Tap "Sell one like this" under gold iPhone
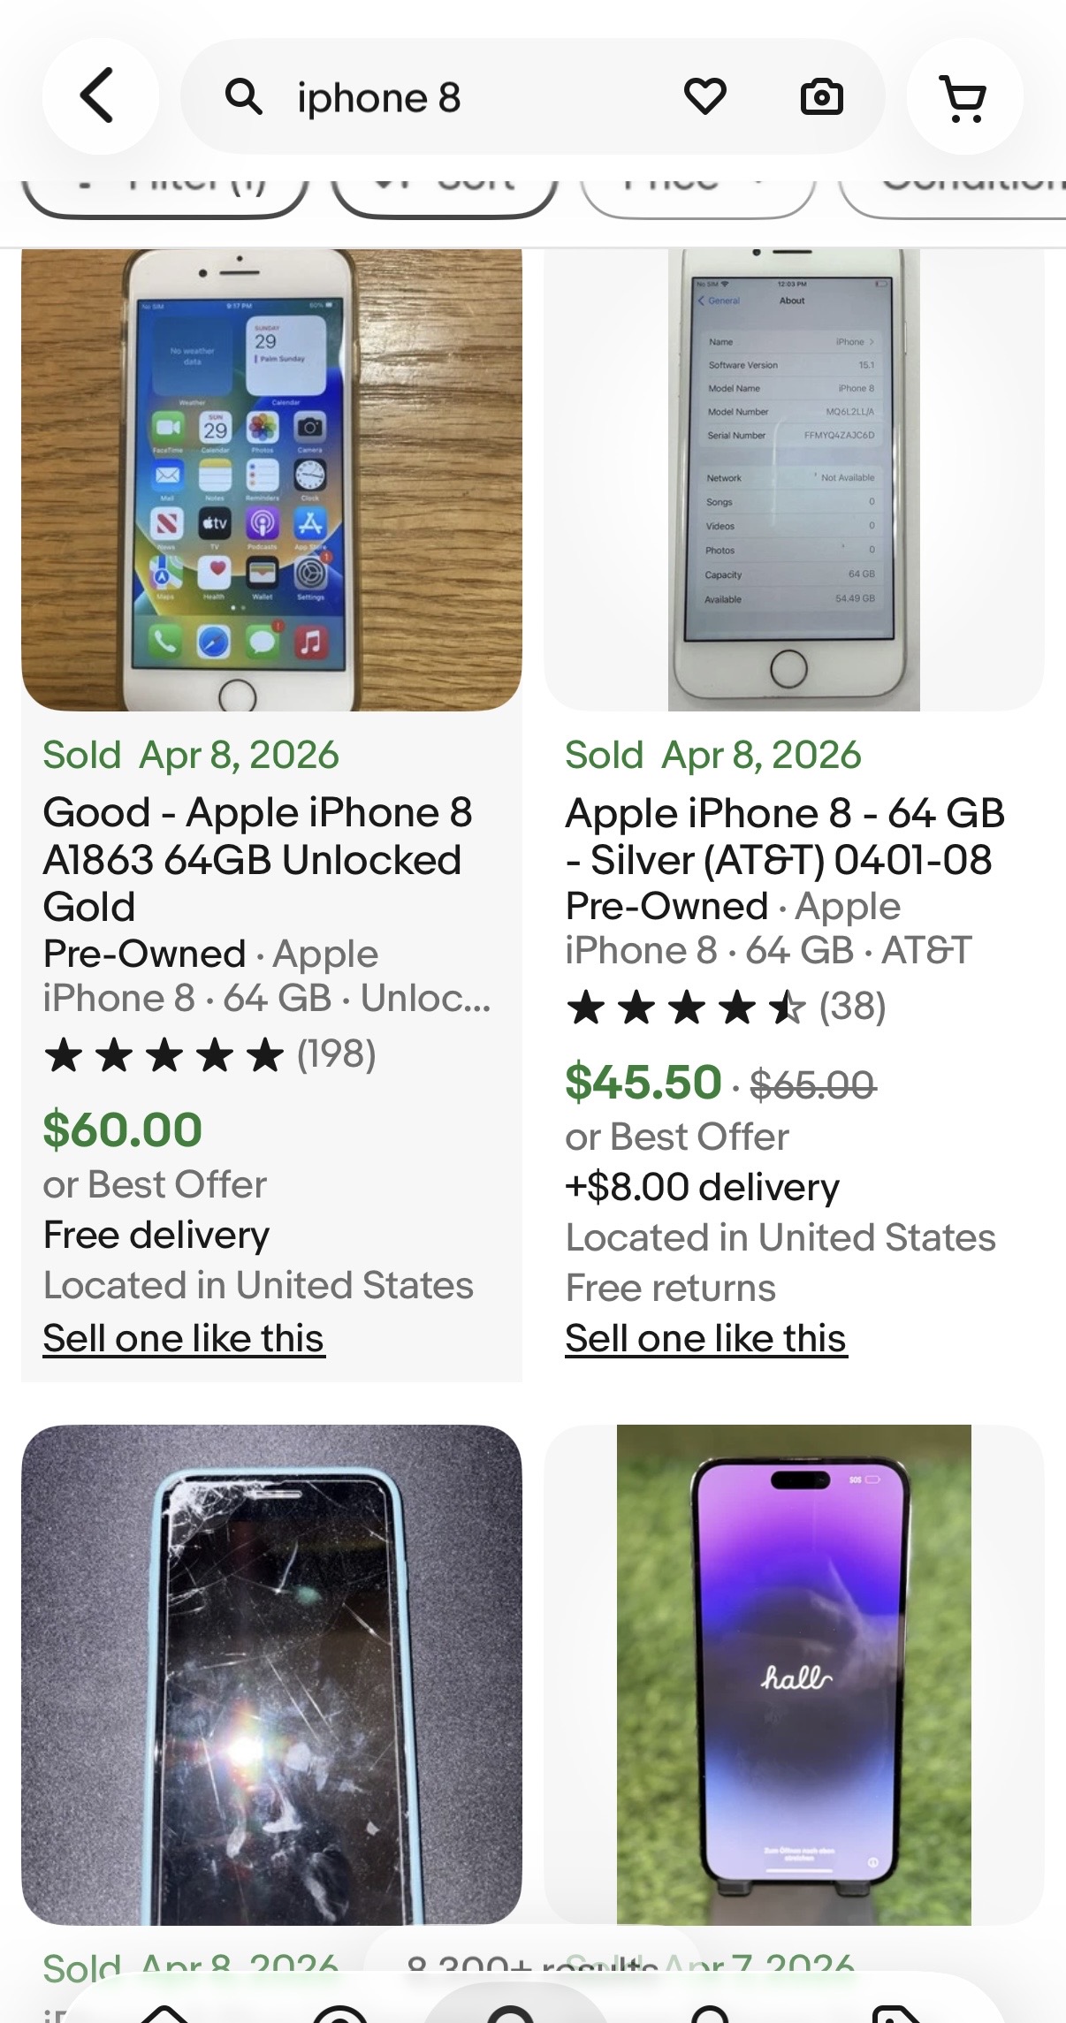This screenshot has width=1066, height=2023. coord(184,1338)
